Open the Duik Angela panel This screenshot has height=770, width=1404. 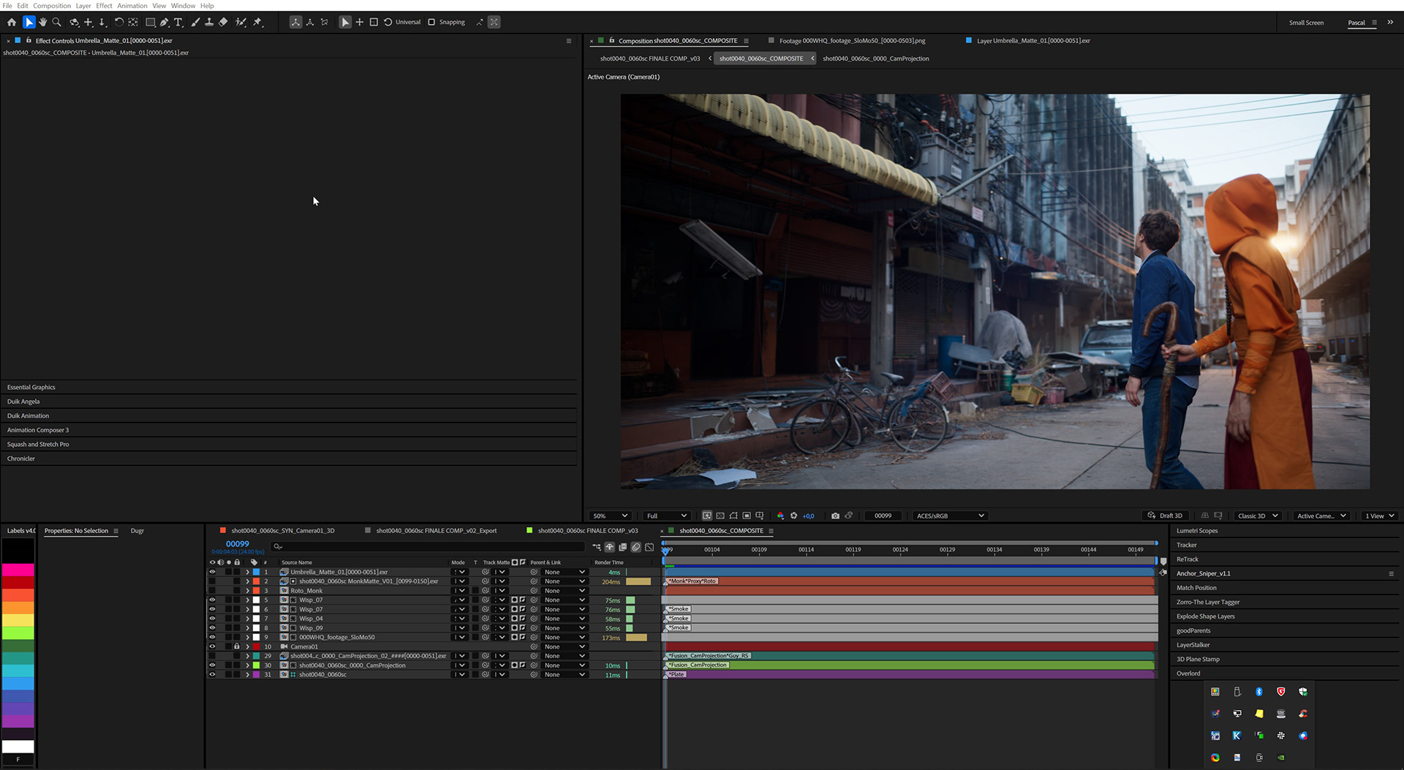pyautogui.click(x=23, y=401)
